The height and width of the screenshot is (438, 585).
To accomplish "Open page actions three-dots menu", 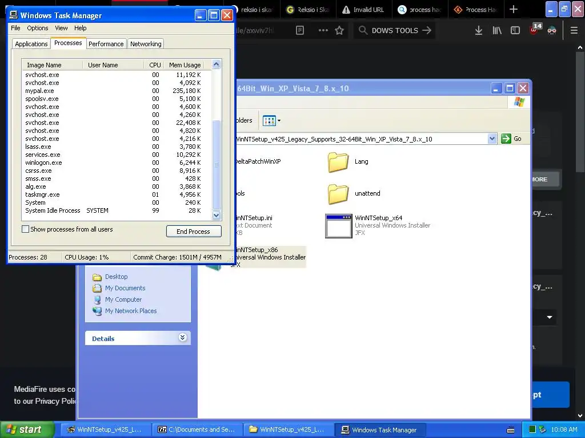I will coord(323,31).
